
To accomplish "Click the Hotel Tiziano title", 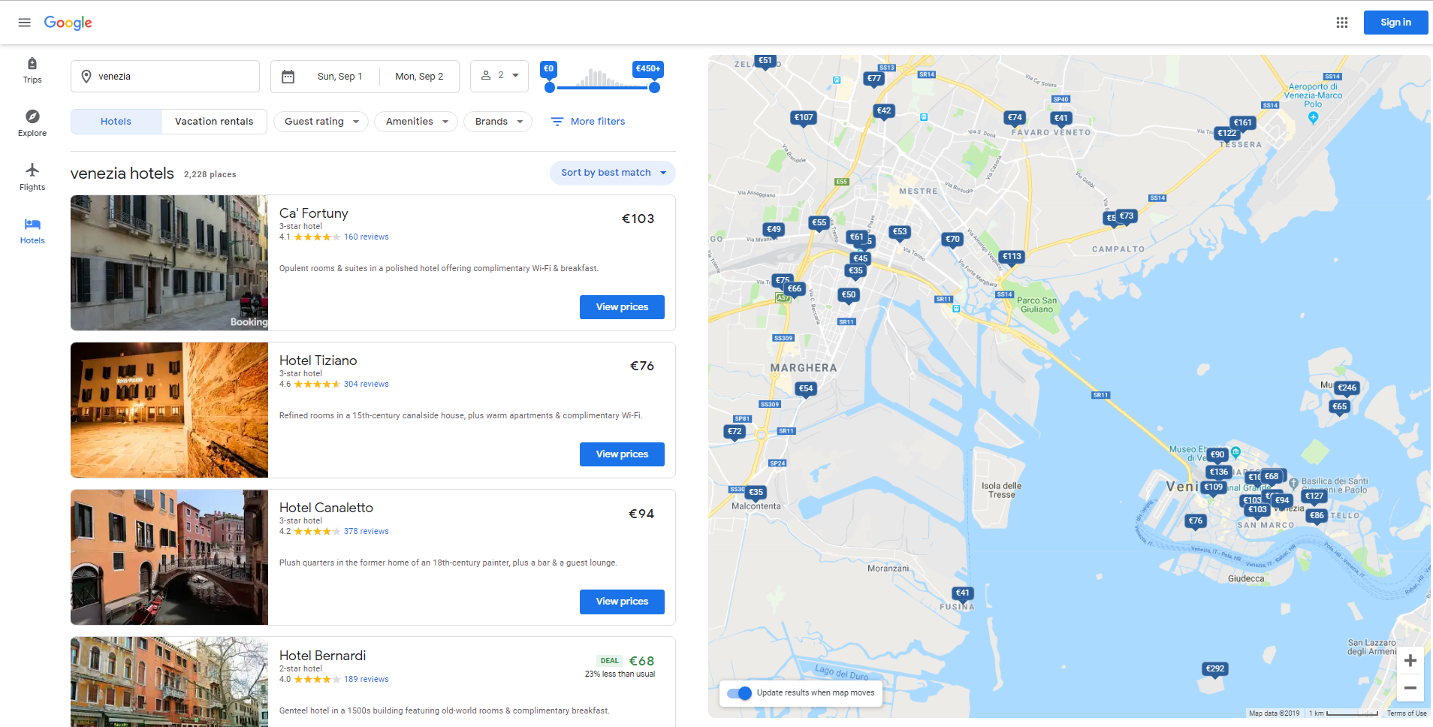I will pyautogui.click(x=318, y=360).
